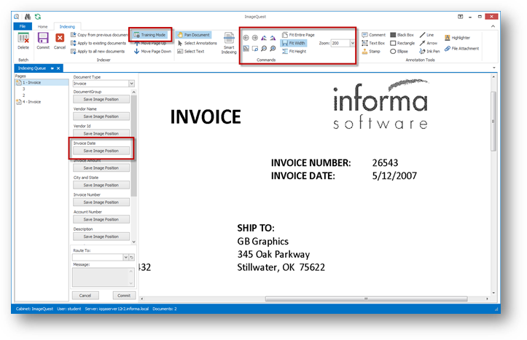Image resolution: width=527 pixels, height=340 pixels.
Task: Activate the Select Annotations tool
Action: click(198, 43)
